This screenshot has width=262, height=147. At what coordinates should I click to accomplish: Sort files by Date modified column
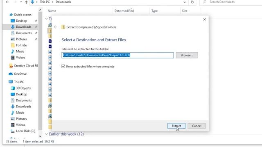[124, 11]
